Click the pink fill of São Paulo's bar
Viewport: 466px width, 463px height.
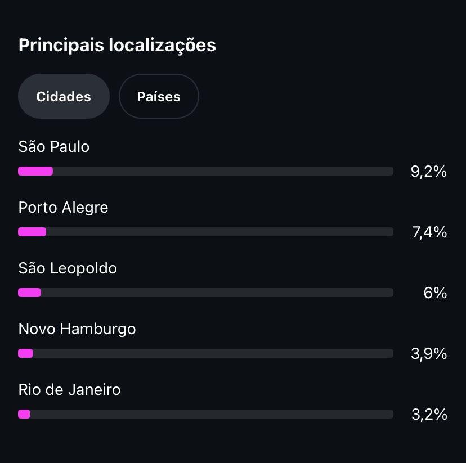tap(35, 171)
